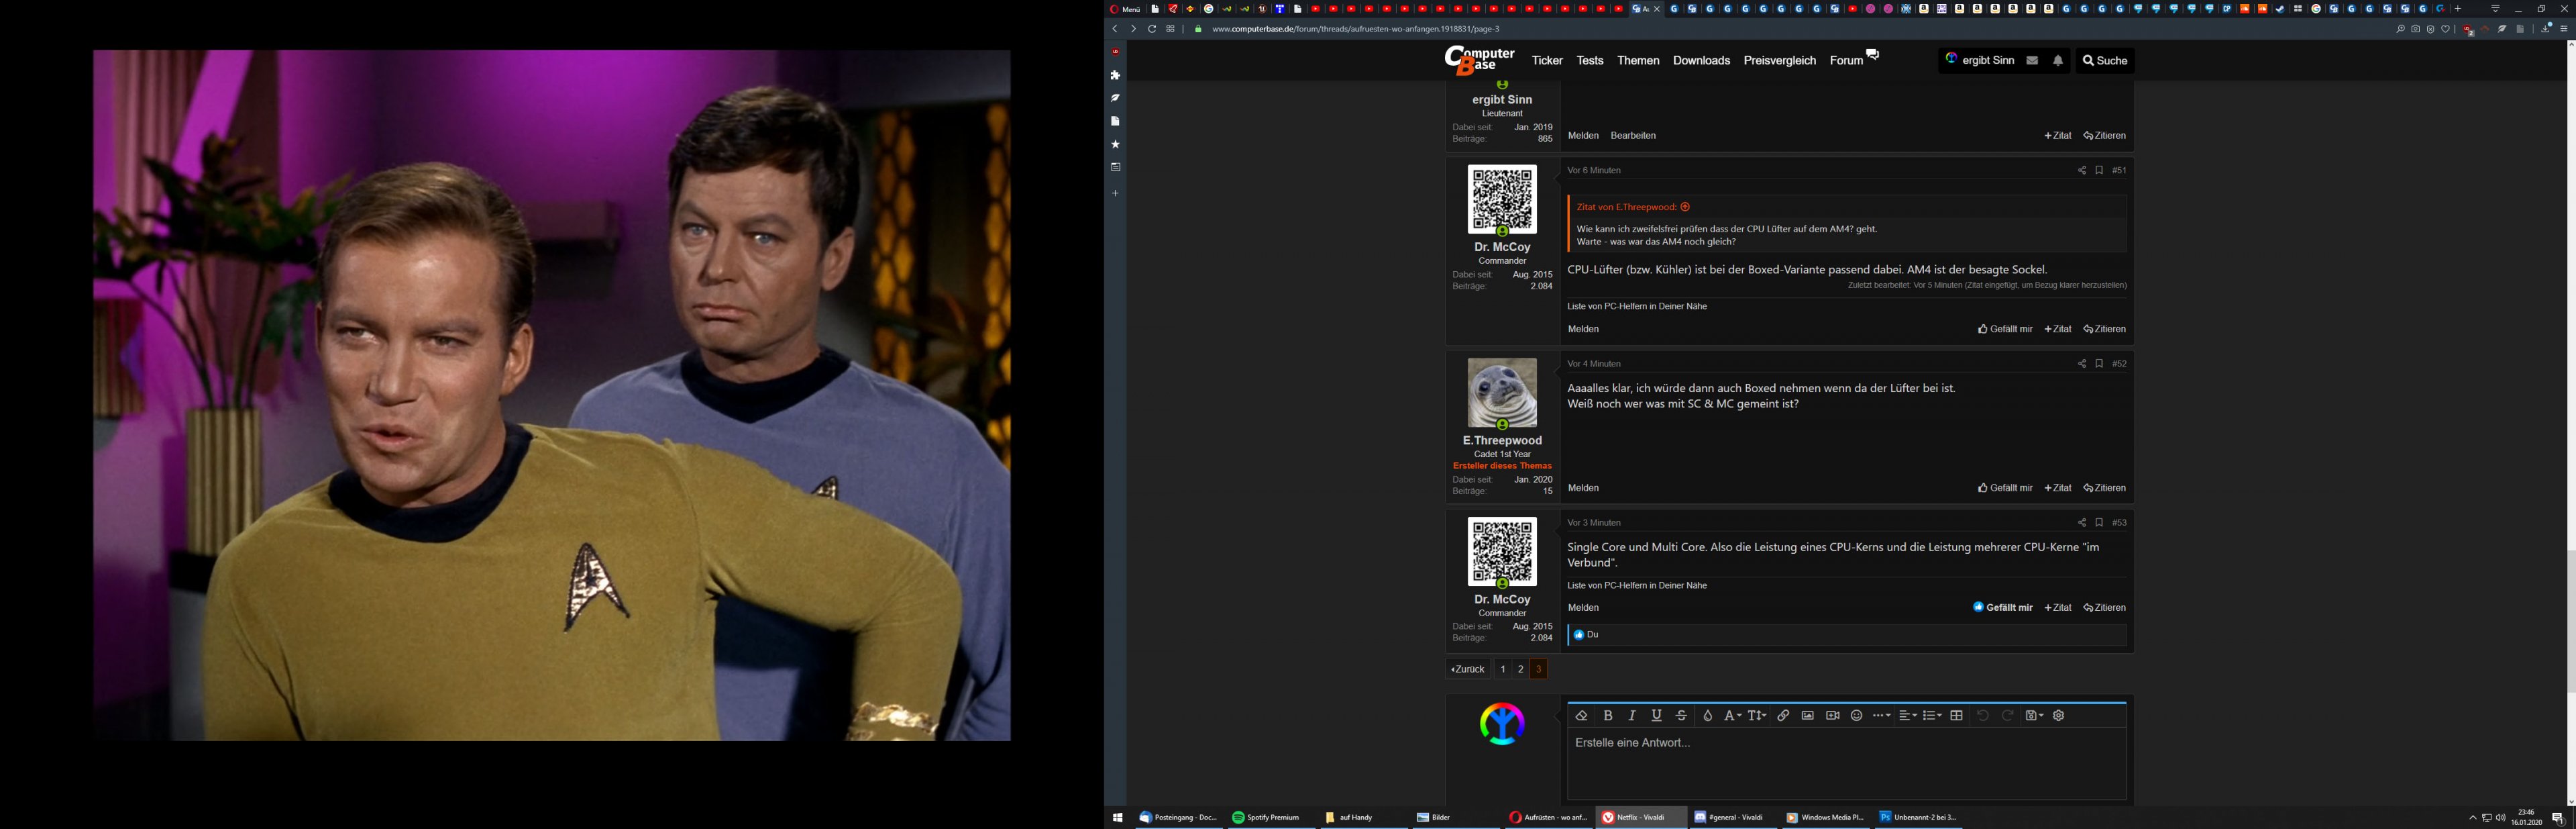Open the Preisvergleich navigation item

(x=1779, y=61)
